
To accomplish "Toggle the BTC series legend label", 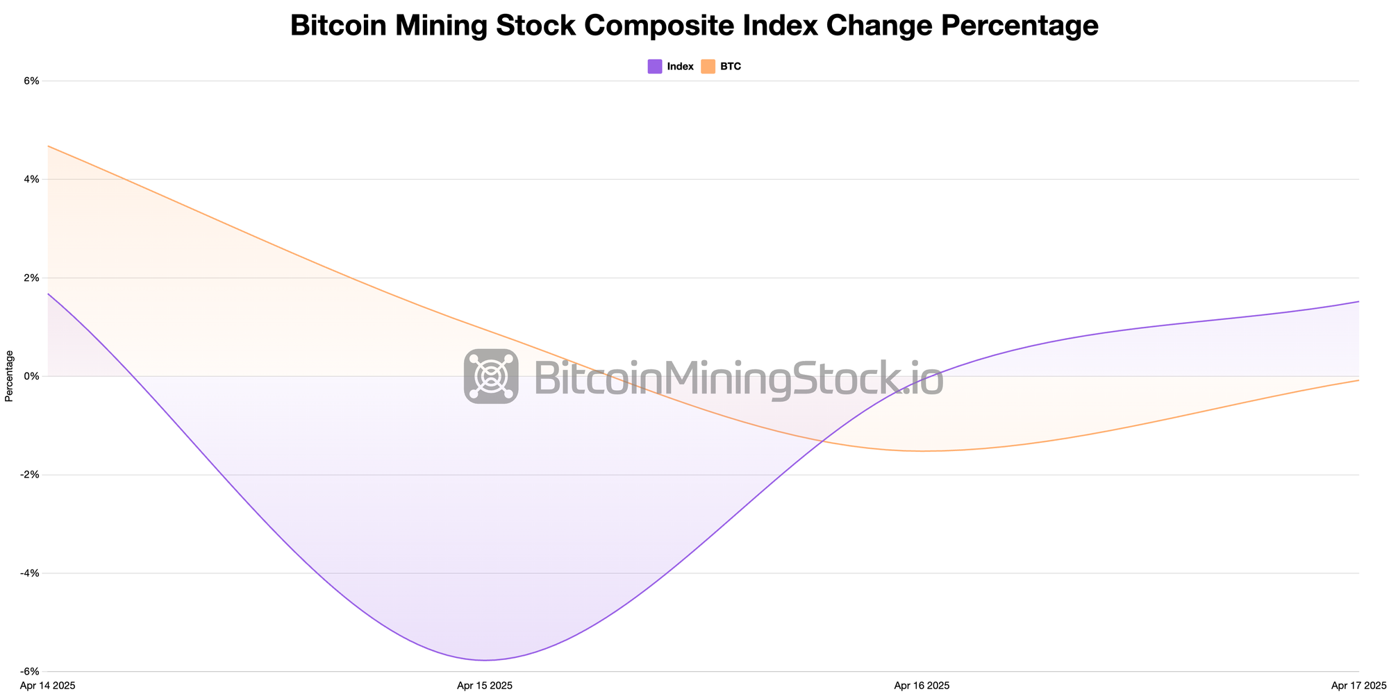I will coord(731,67).
